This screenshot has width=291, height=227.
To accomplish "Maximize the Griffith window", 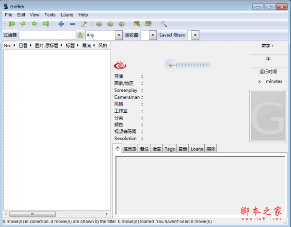I will [270, 7].
